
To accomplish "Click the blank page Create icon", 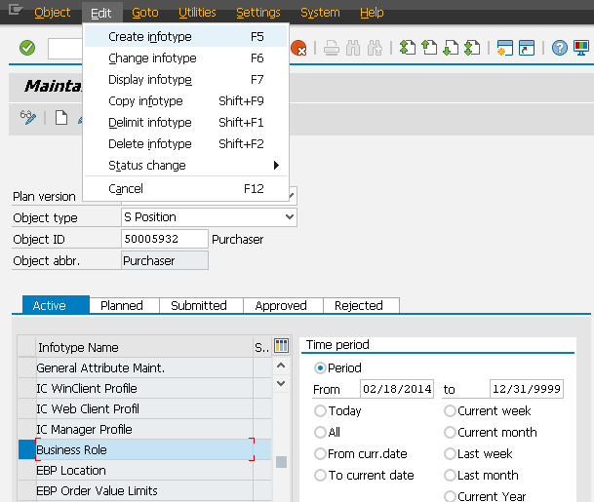I will (x=61, y=117).
